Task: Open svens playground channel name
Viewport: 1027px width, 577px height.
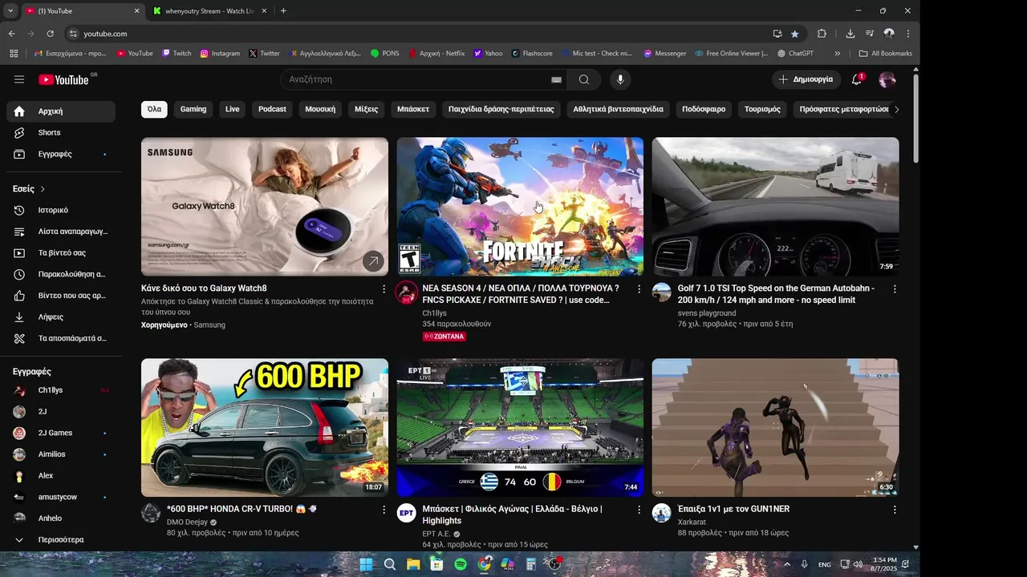Action: point(707,313)
